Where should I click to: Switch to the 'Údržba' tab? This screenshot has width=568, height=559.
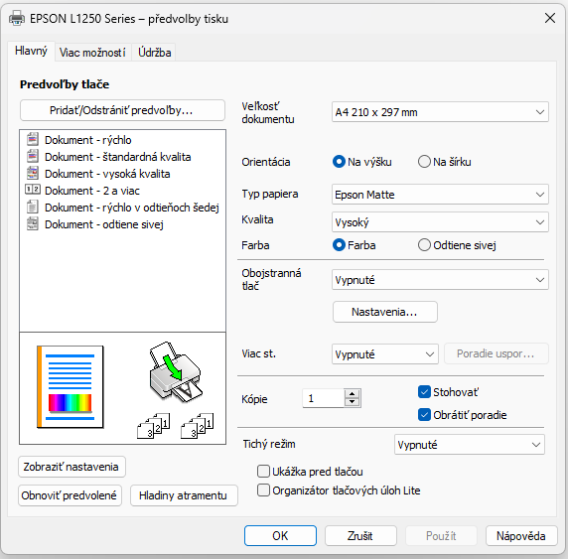[x=154, y=53]
